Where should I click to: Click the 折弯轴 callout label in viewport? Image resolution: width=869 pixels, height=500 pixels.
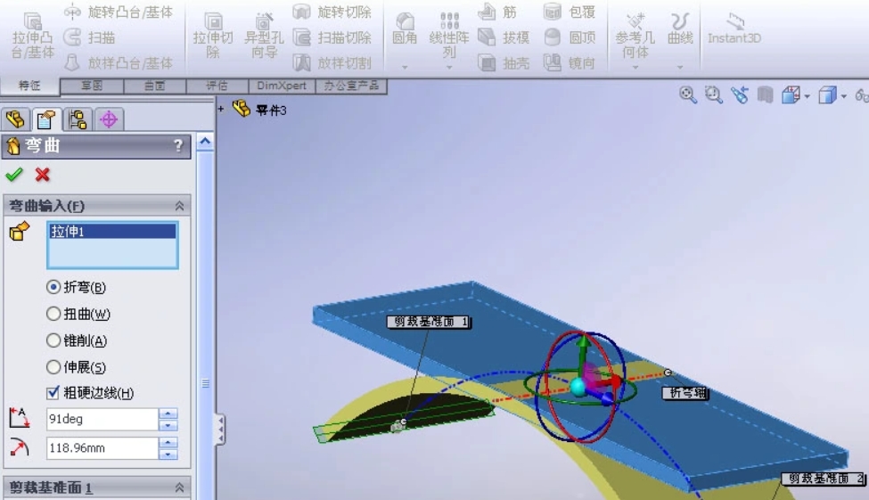[685, 393]
